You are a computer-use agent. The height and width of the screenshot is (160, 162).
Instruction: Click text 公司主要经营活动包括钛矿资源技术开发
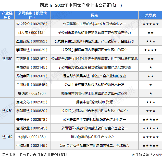(94, 85)
